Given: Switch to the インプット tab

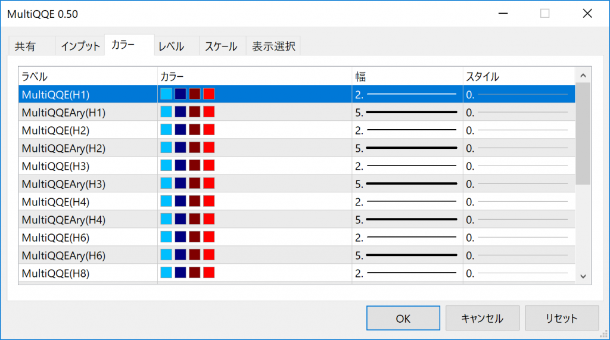Looking at the screenshot, I should [80, 46].
